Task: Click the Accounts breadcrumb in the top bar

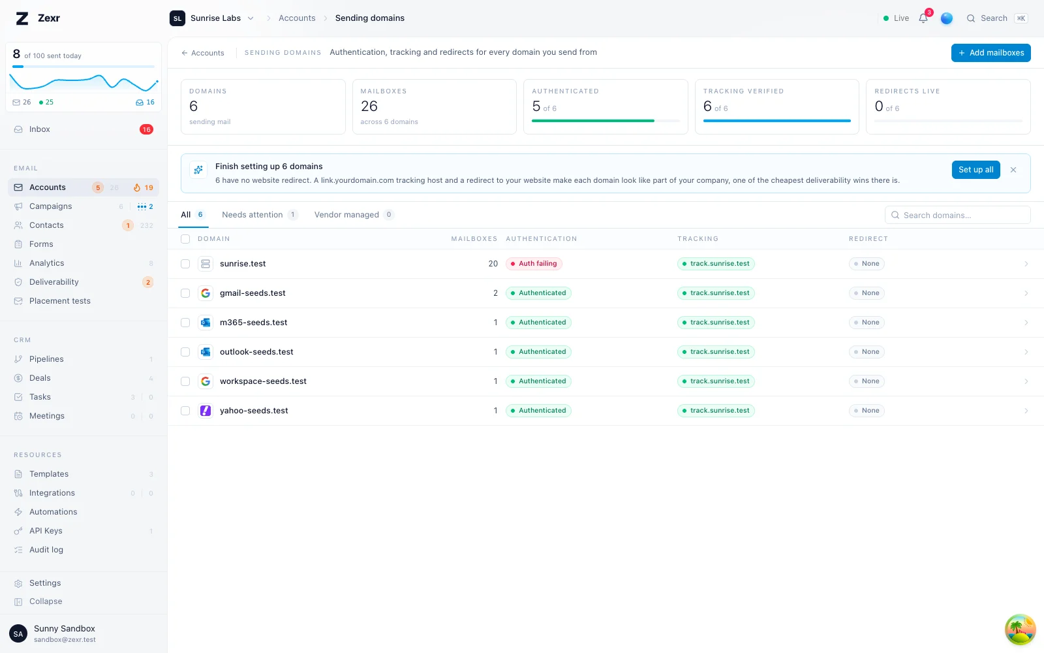Action: (297, 18)
